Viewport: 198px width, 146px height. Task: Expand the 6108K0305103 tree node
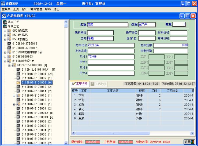[5, 57]
